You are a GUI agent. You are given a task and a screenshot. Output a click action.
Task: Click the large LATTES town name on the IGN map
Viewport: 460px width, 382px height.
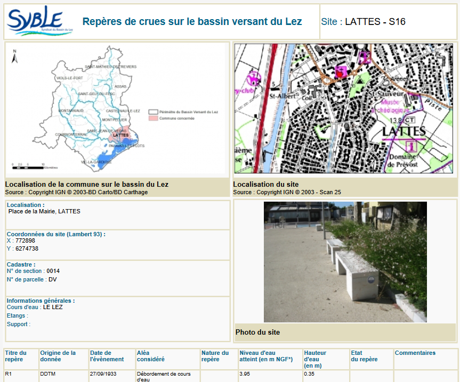(404, 131)
